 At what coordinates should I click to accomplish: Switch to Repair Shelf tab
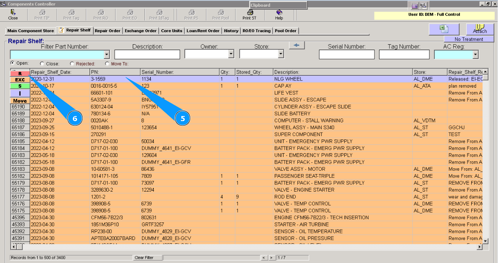75,30
